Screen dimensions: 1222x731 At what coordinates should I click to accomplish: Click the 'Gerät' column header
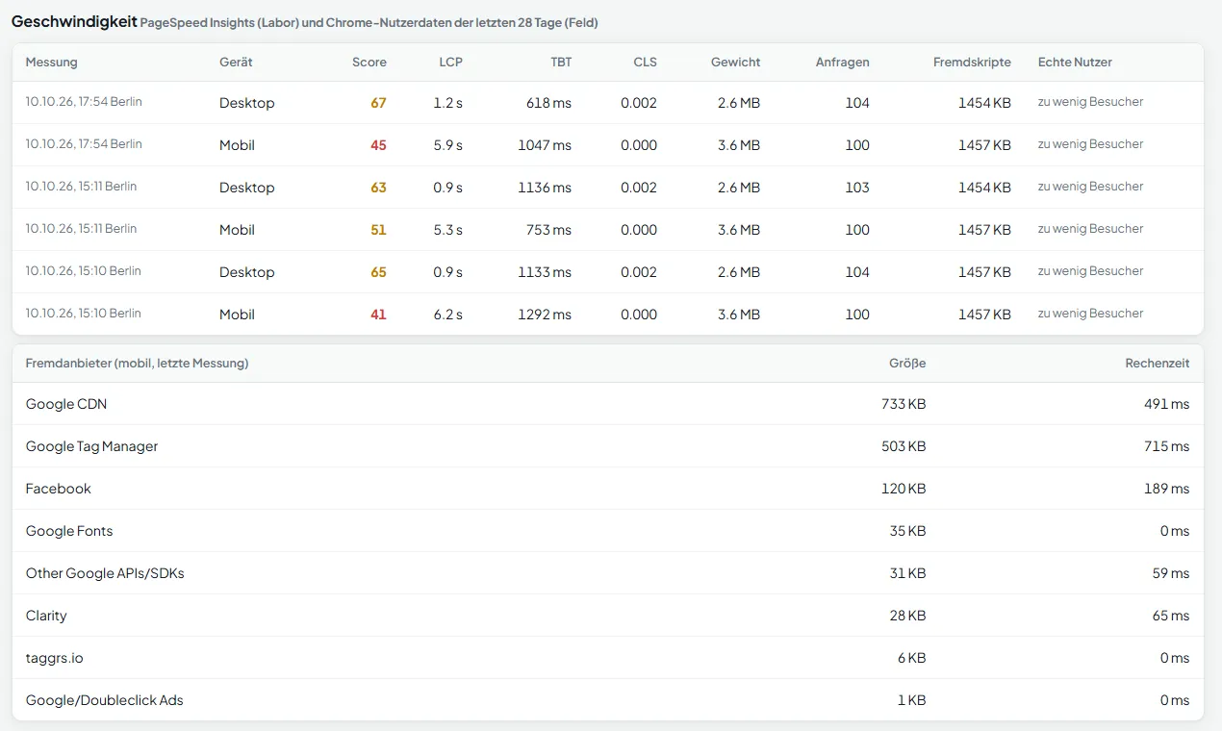pos(236,62)
